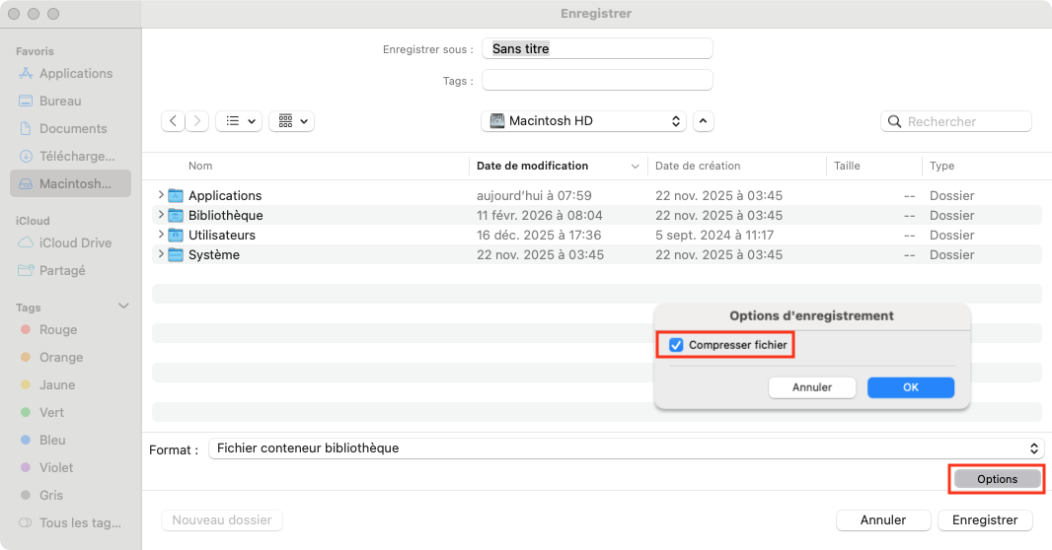Select the Rouge tag
Image resolution: width=1052 pixels, height=550 pixels.
click(x=49, y=330)
